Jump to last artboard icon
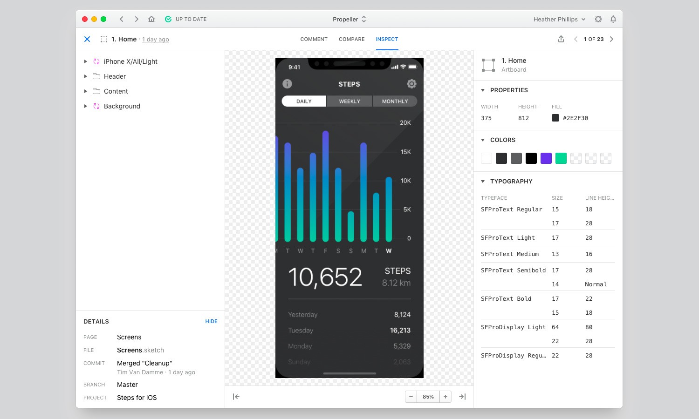The height and width of the screenshot is (419, 699). pyautogui.click(x=462, y=397)
